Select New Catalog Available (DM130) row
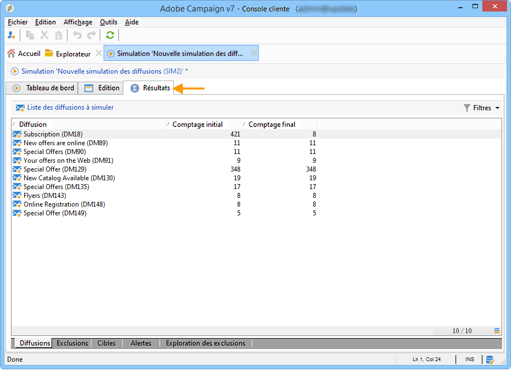This screenshot has width=518, height=377. click(256, 178)
